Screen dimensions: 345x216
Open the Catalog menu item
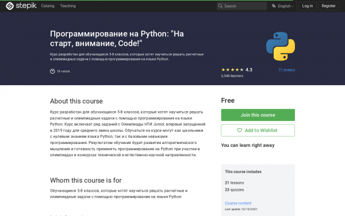click(x=48, y=6)
